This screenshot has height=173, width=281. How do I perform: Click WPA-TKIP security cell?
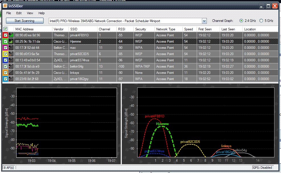142,66
